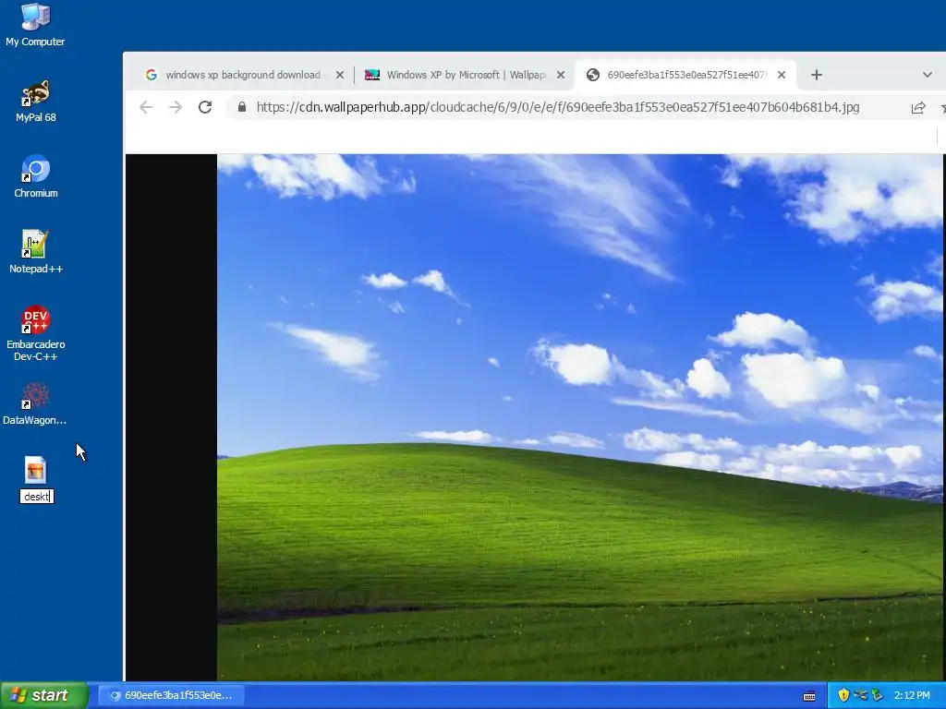Click the Bliss wallpaper image

click(x=580, y=417)
